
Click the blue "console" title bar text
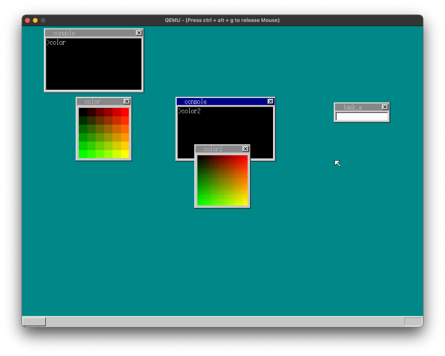tap(195, 102)
